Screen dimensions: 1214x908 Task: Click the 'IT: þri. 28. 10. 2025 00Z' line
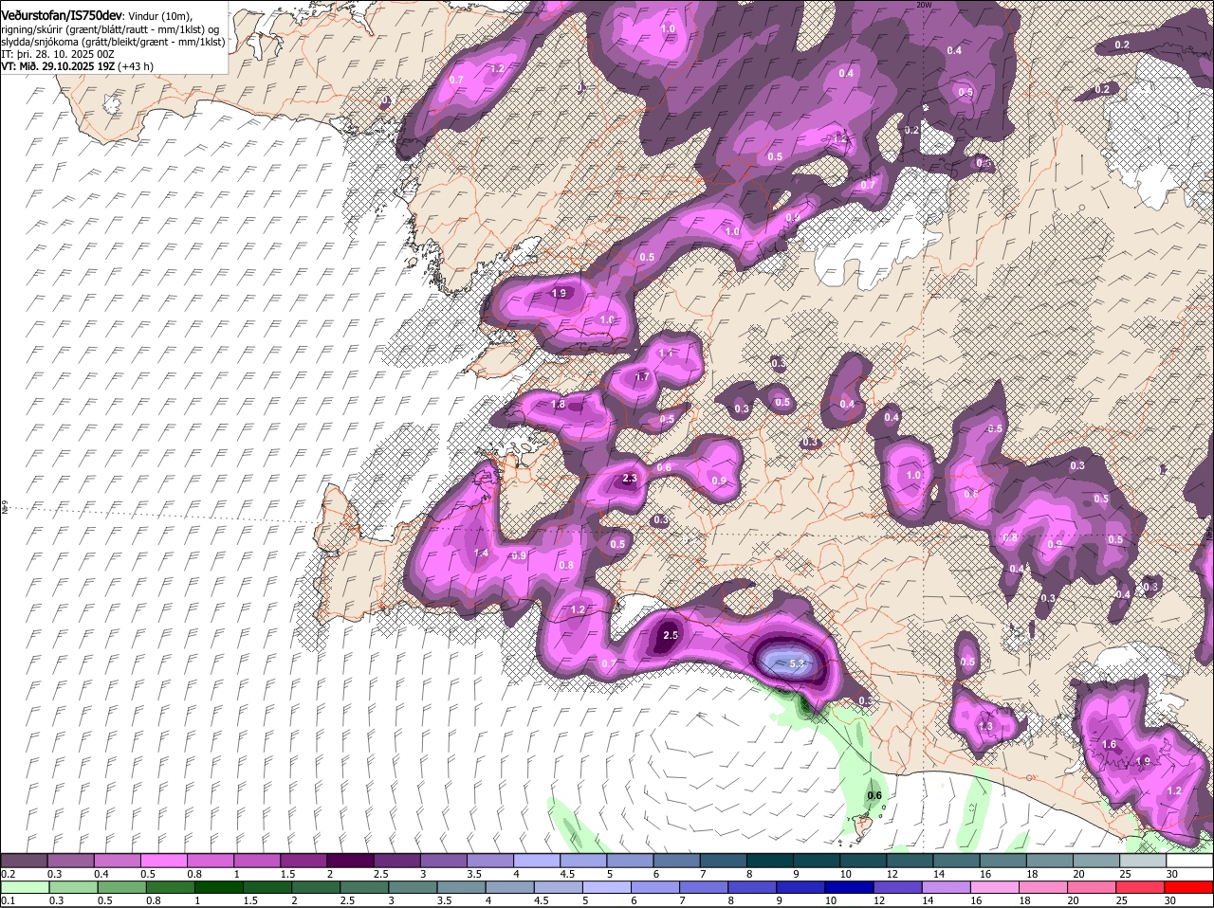pos(59,54)
